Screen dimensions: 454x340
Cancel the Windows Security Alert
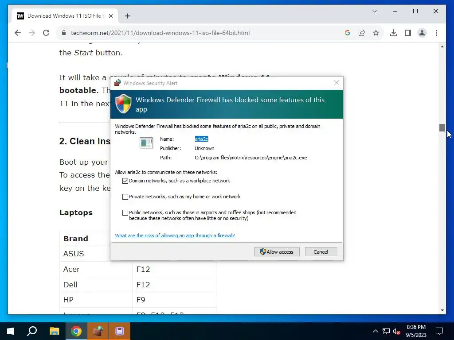(321, 252)
